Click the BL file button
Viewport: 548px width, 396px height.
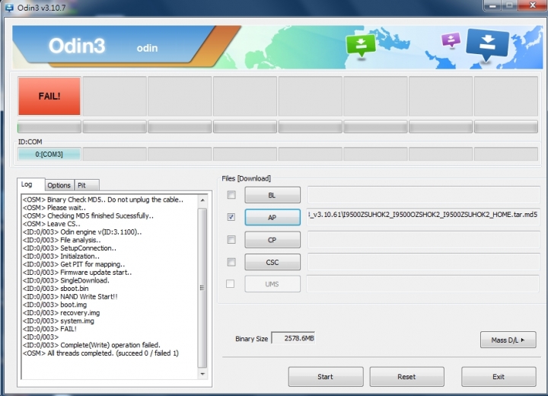pos(272,195)
